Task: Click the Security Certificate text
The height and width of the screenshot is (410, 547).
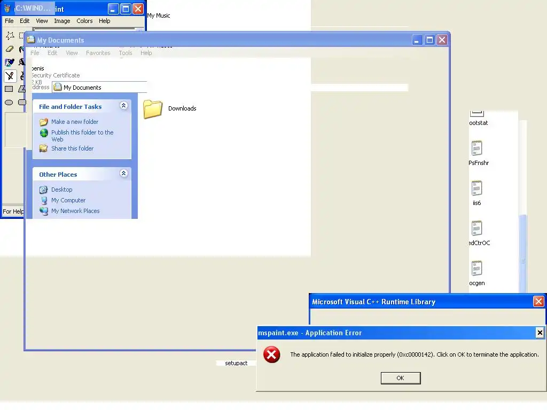Action: click(56, 75)
